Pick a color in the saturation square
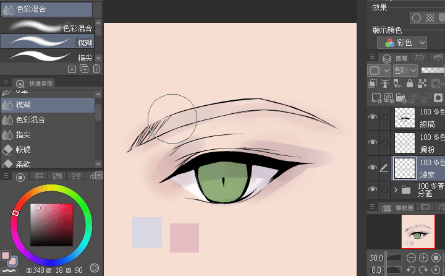Screen dimensions: 445x276 [52, 225]
